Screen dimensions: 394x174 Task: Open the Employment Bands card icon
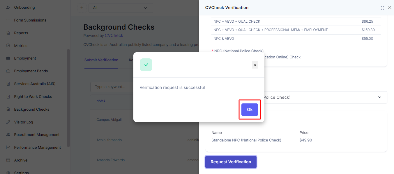(8, 71)
